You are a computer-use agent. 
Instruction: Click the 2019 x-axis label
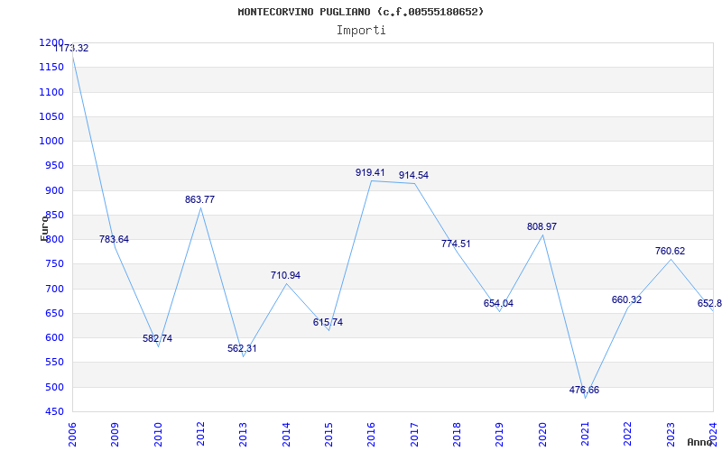[x=500, y=434]
